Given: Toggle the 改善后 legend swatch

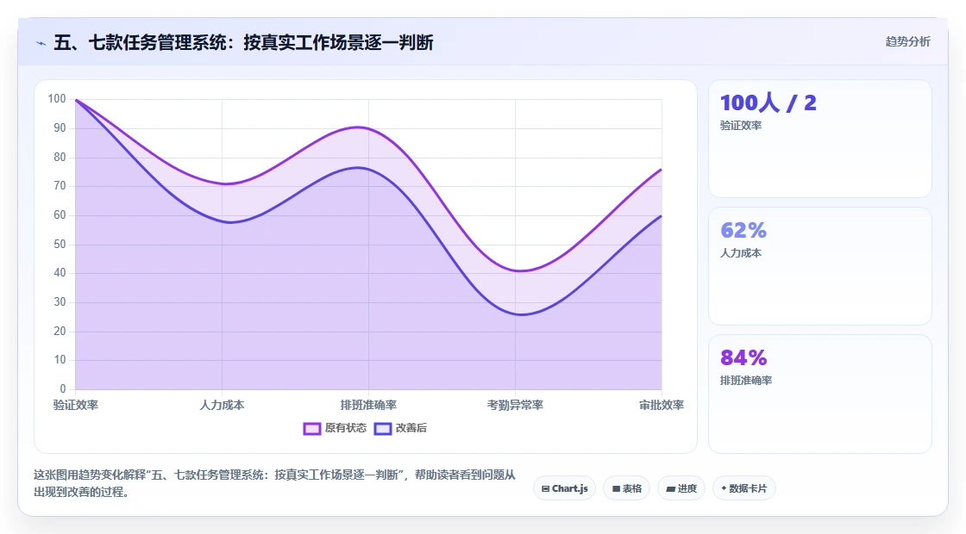Looking at the screenshot, I should (x=383, y=429).
